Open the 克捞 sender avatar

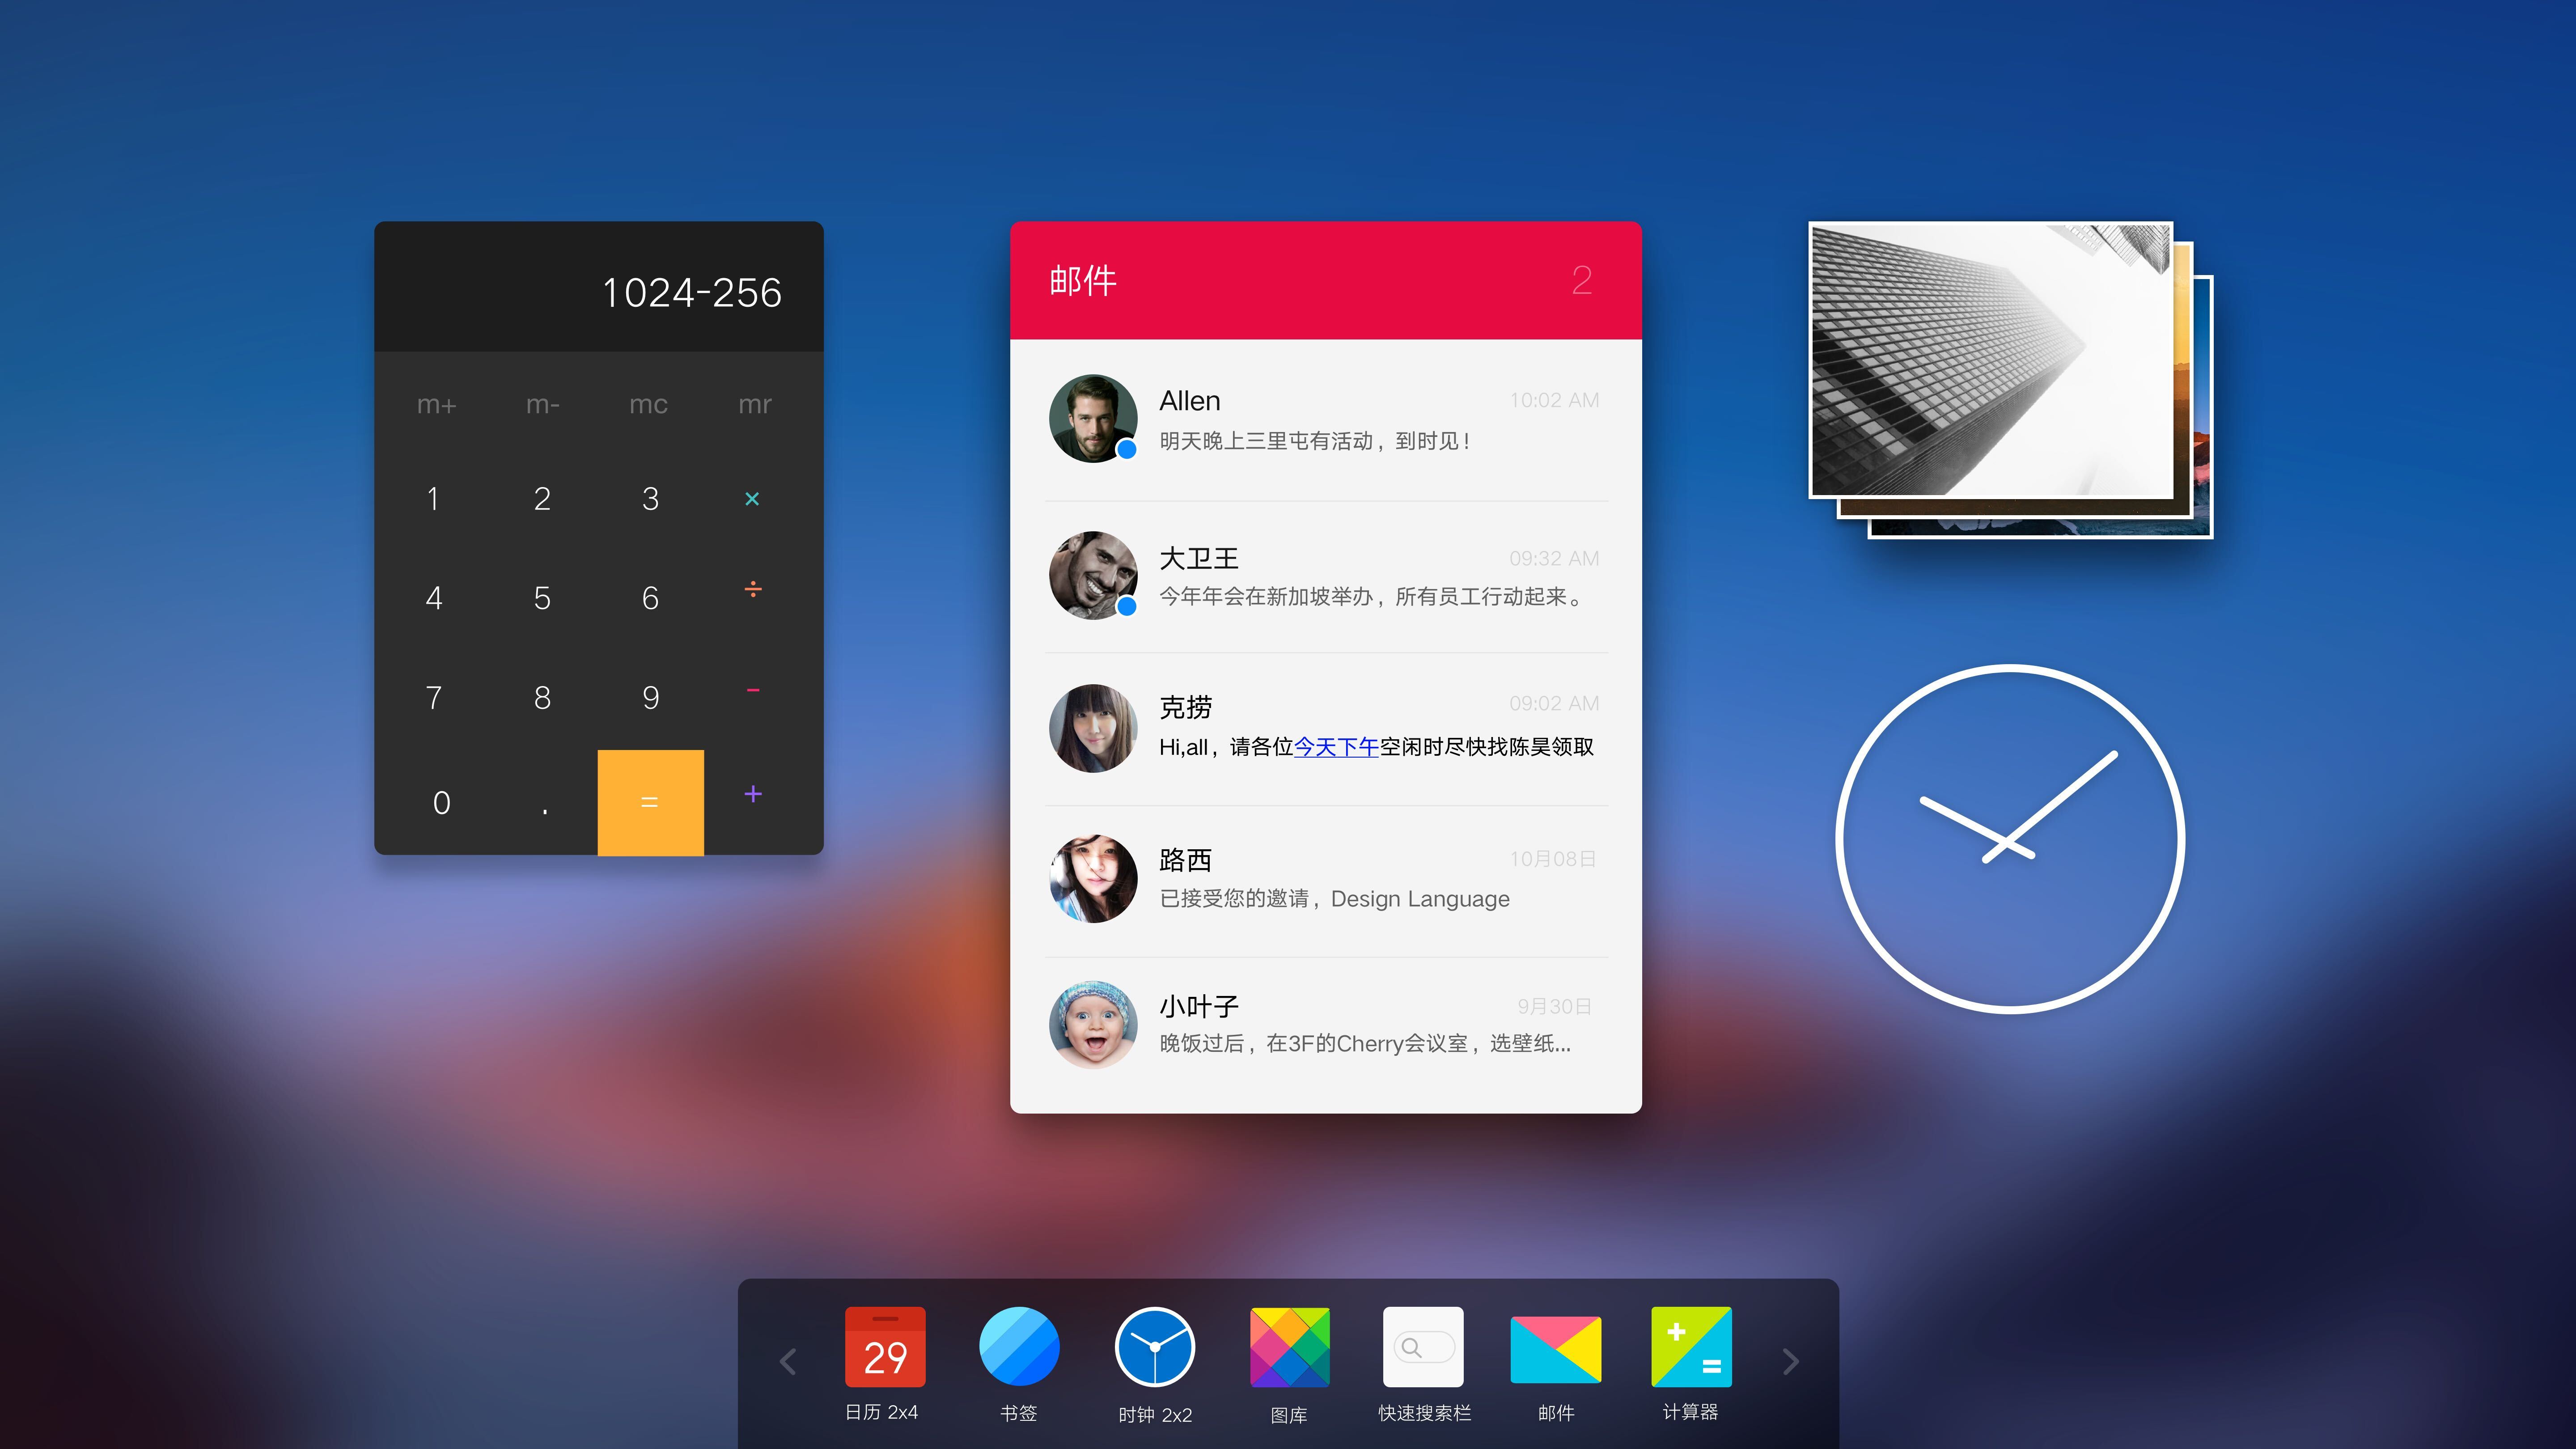(x=1093, y=728)
